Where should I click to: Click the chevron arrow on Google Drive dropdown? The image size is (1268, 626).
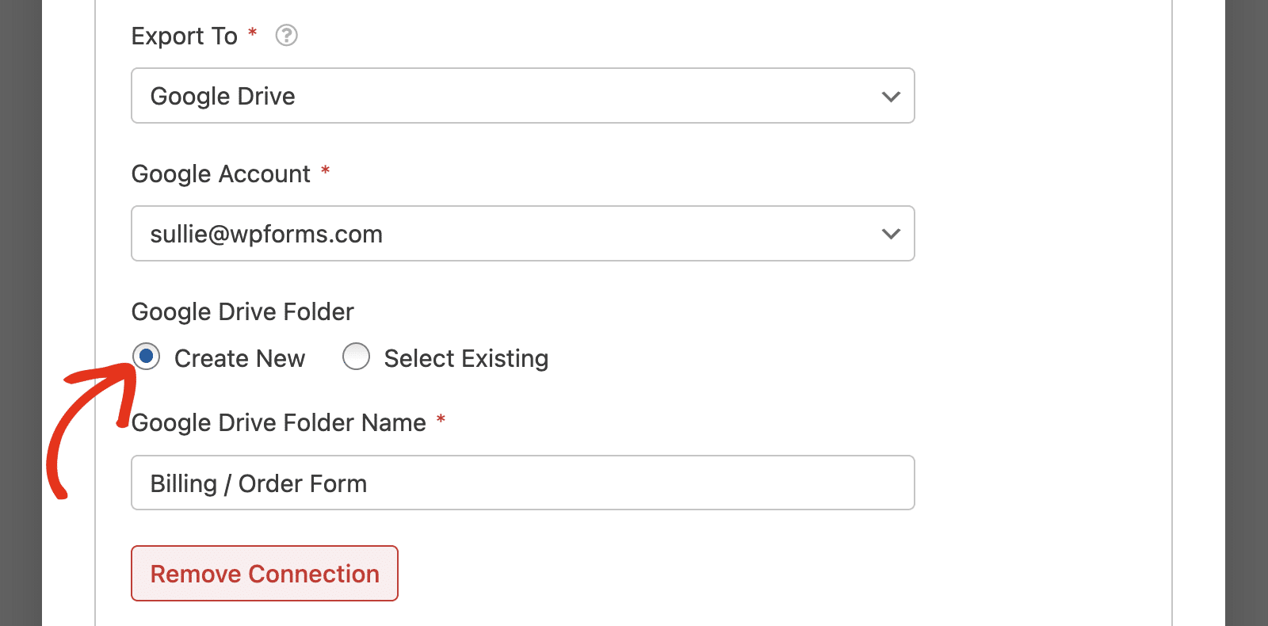[891, 97]
